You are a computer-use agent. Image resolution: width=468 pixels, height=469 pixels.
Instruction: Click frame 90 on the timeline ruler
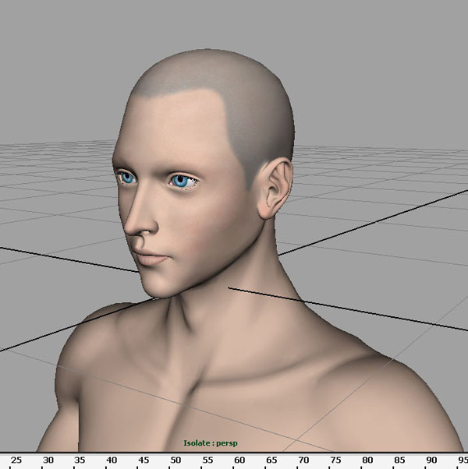[431, 460]
